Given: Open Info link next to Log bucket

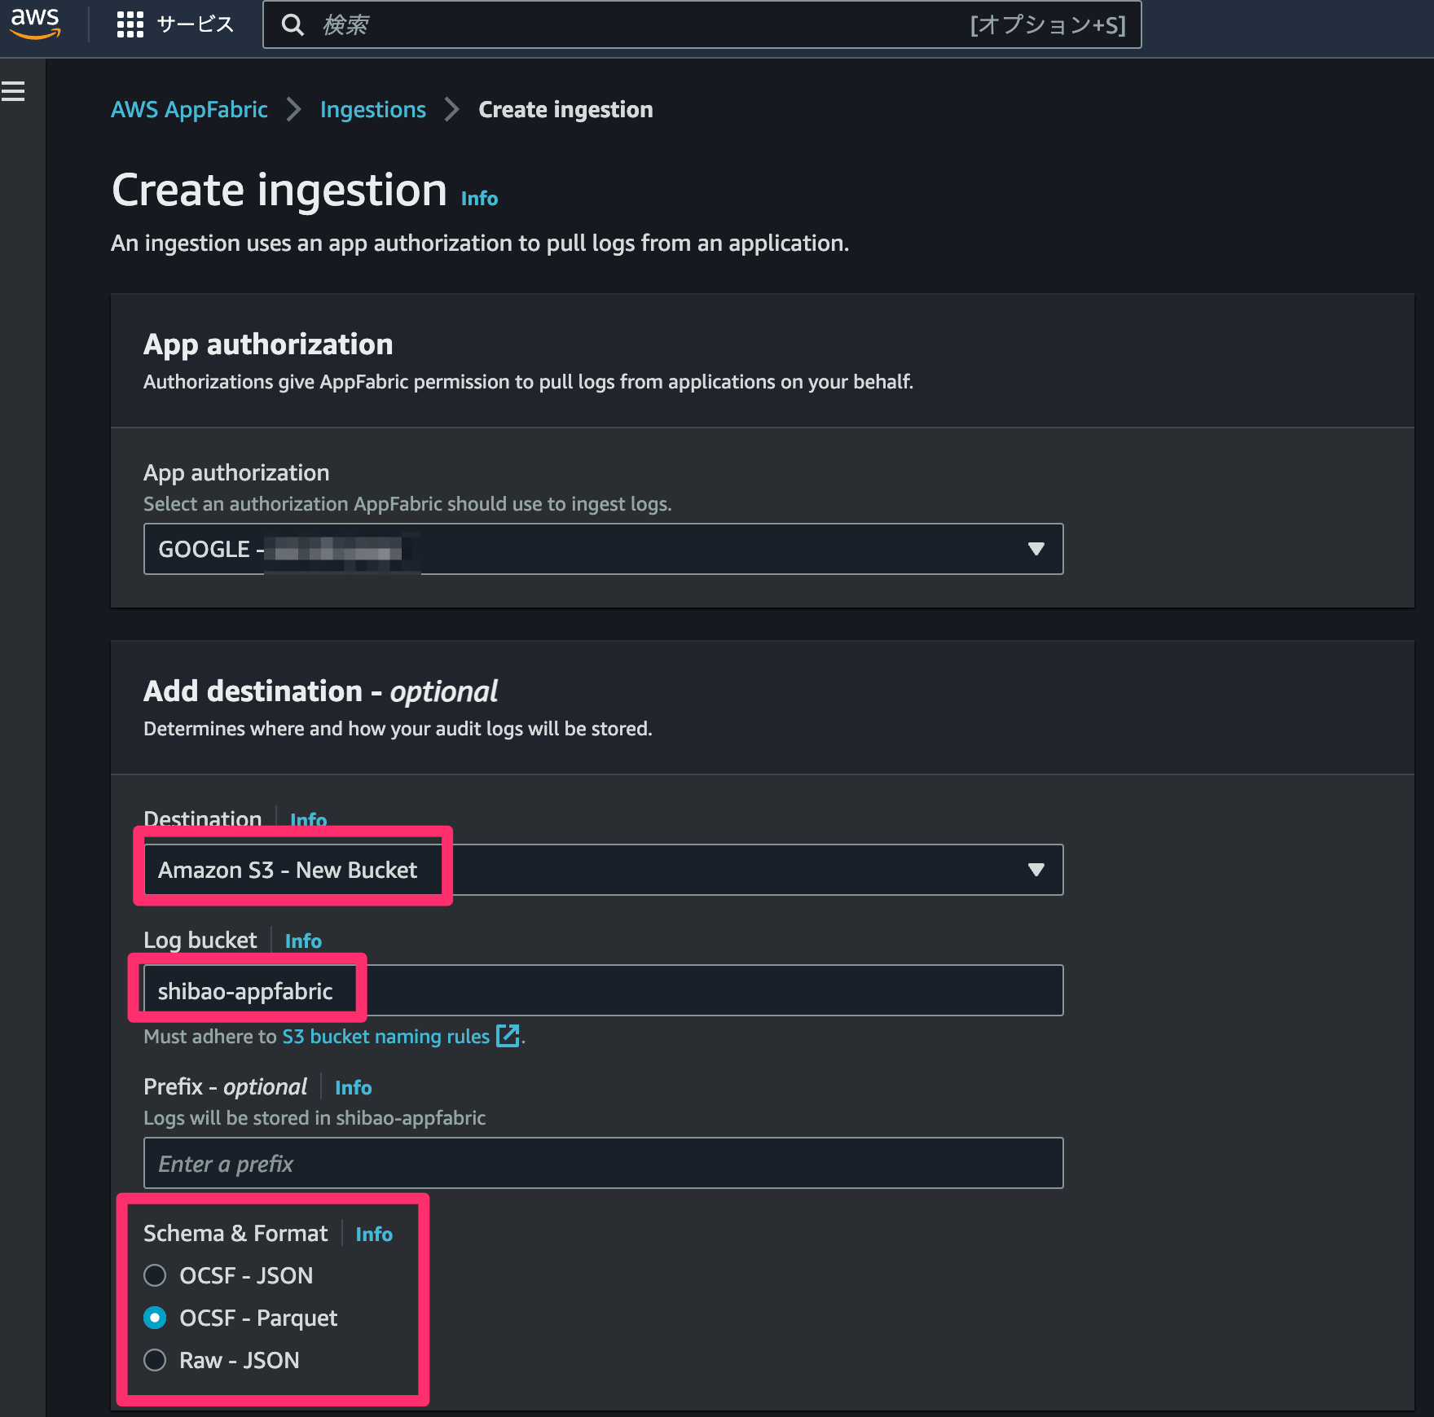Looking at the screenshot, I should click(x=303, y=941).
